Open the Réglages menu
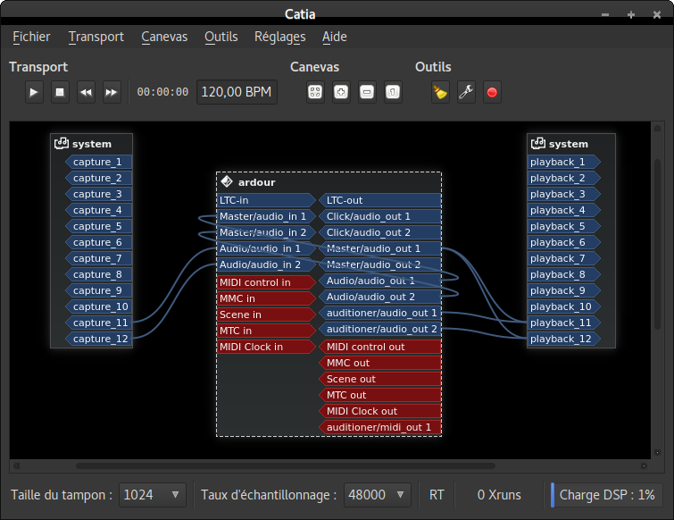This screenshot has height=520, width=674. pyautogui.click(x=279, y=37)
